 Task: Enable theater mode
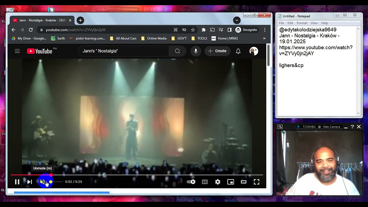(244, 182)
